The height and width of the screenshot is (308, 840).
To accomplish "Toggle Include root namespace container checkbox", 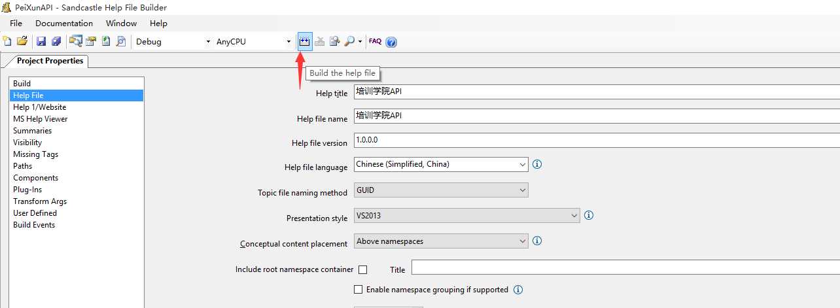I will coord(362,269).
